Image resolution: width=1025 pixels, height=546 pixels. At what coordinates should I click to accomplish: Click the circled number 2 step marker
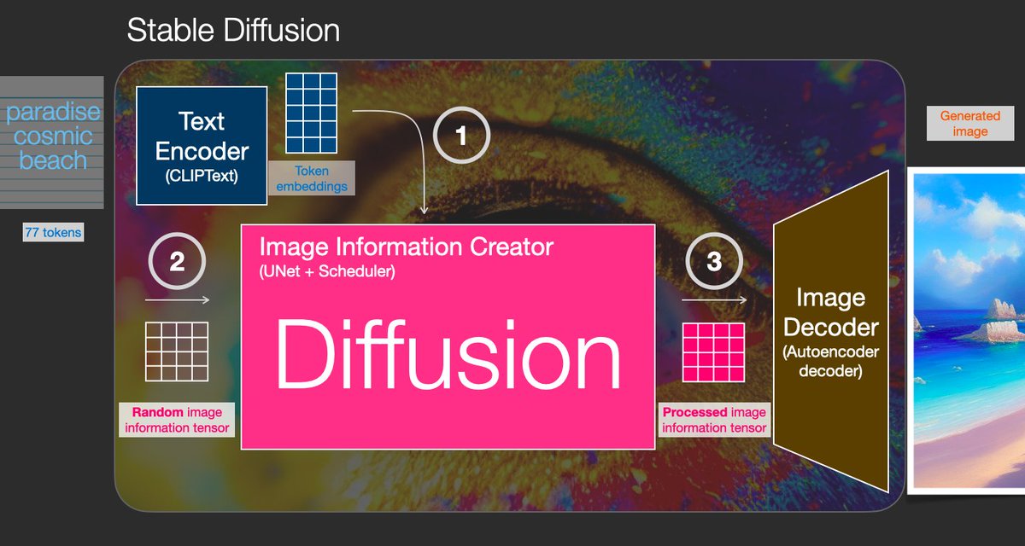pyautogui.click(x=175, y=261)
